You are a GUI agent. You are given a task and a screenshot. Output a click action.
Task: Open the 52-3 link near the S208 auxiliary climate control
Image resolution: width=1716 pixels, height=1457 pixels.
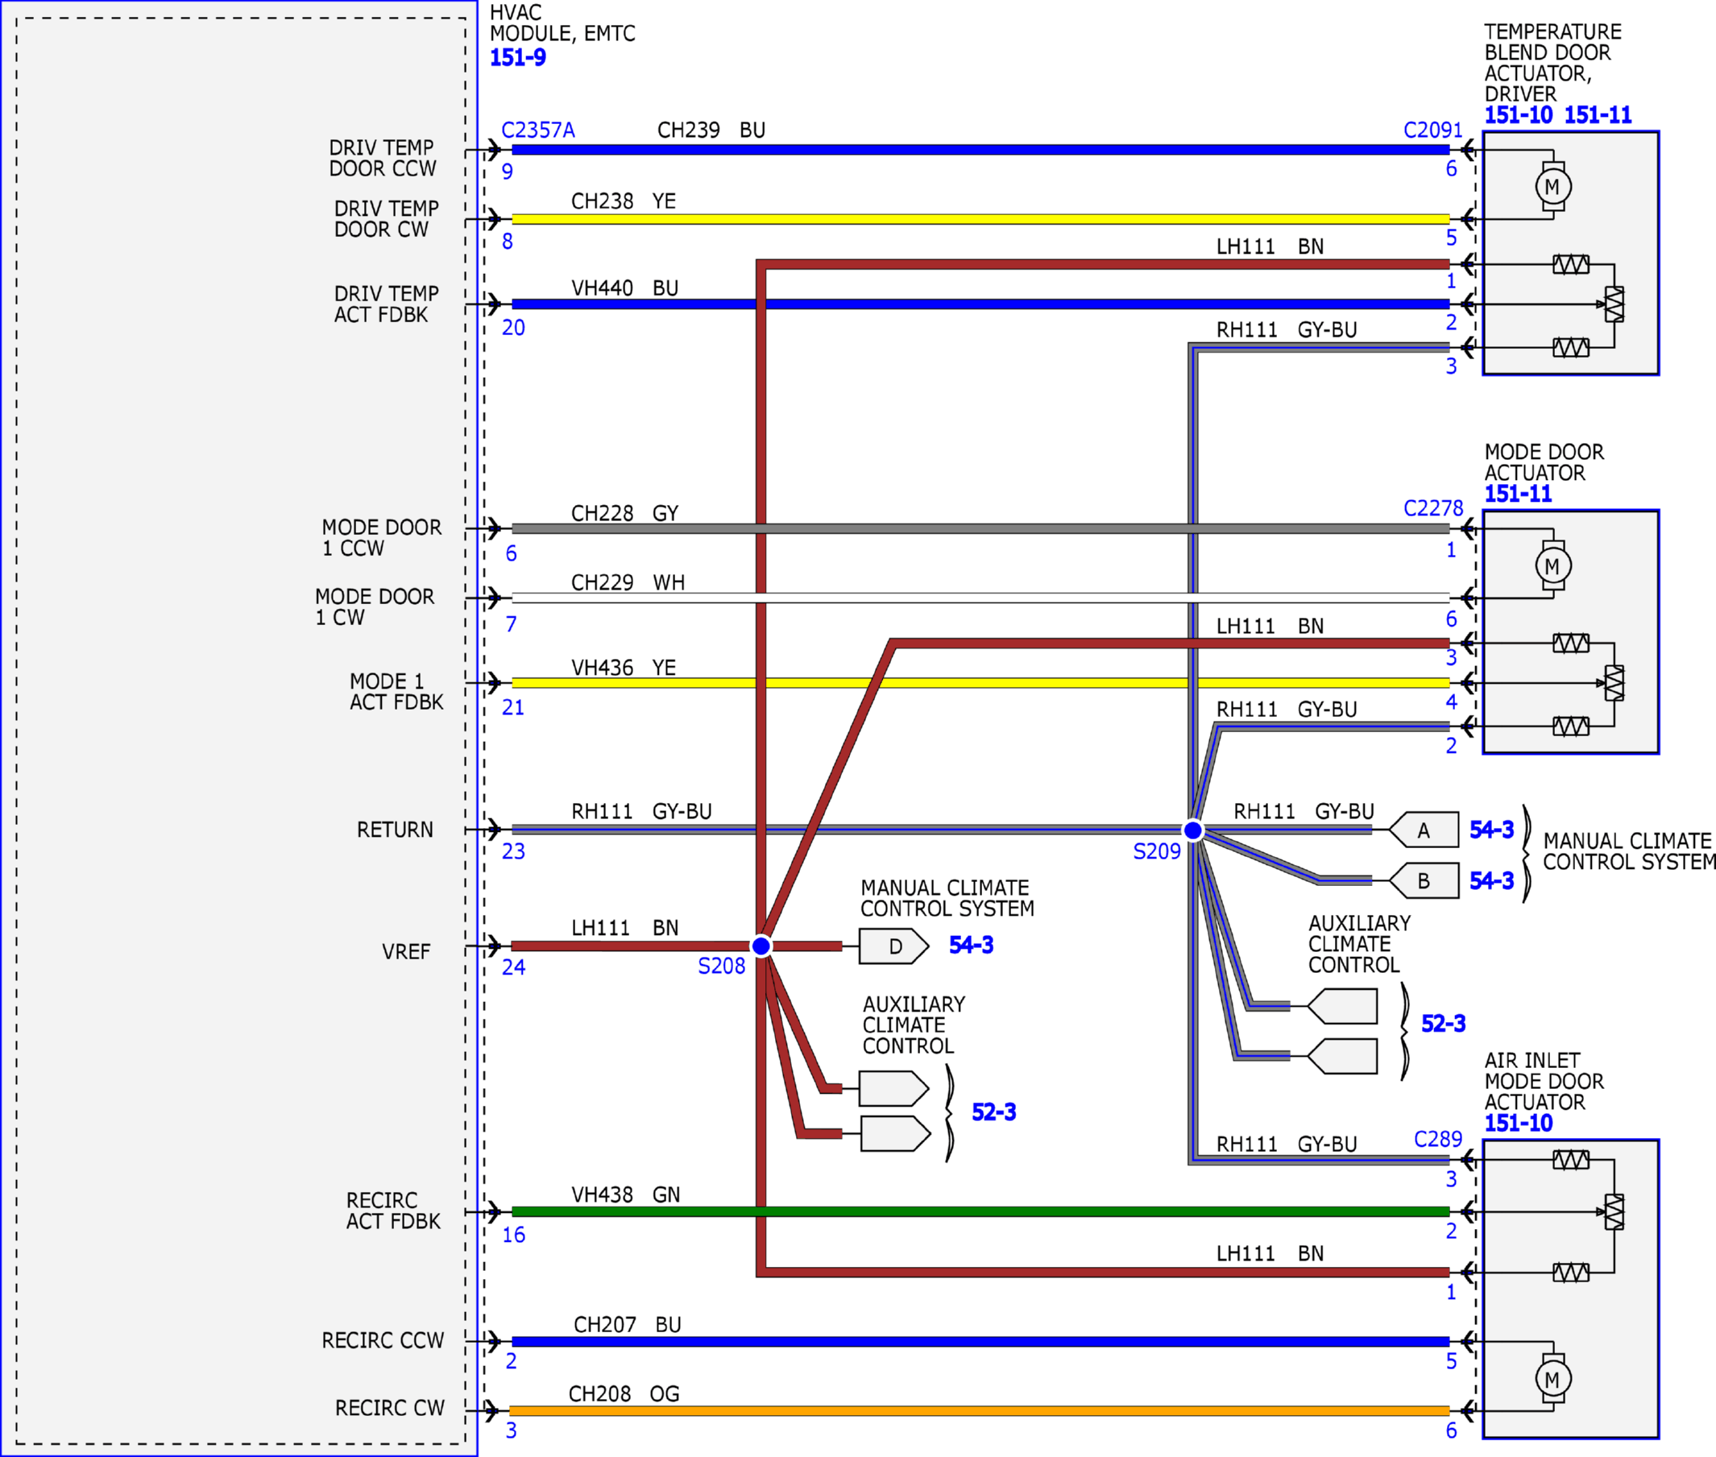[x=994, y=1111]
